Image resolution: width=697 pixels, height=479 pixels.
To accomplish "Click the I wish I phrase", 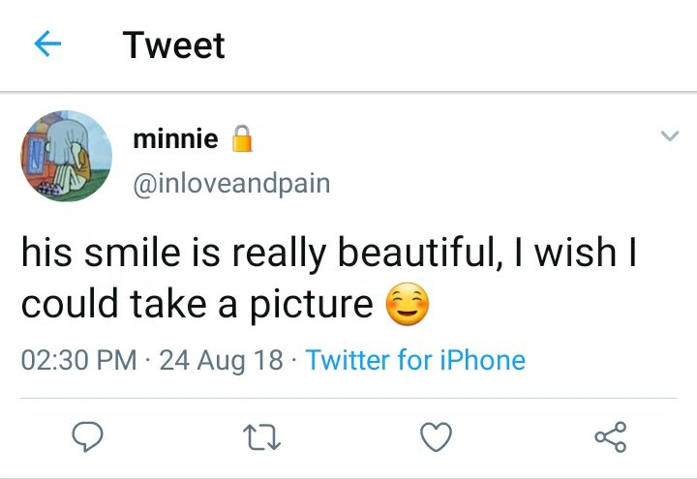I will tap(575, 252).
